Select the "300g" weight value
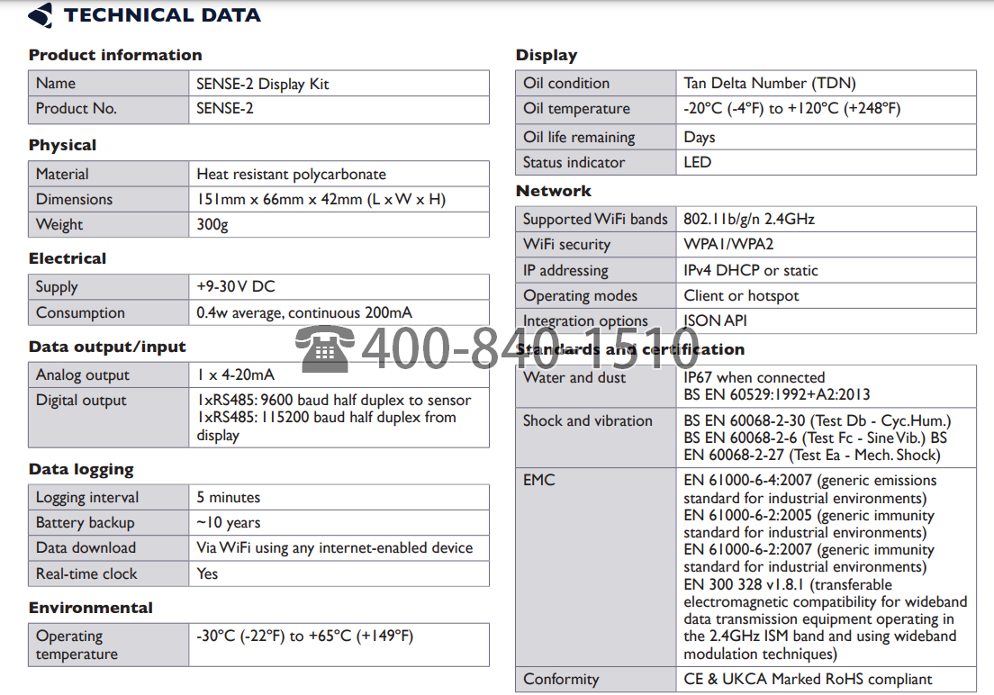 [212, 224]
